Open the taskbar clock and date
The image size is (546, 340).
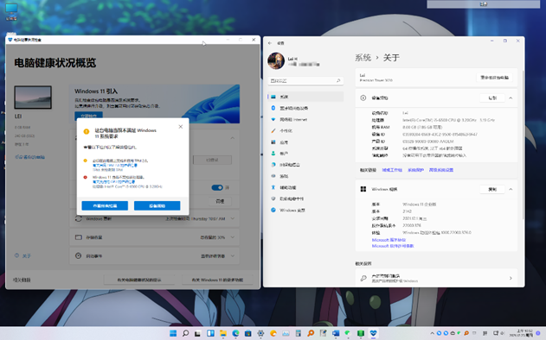(x=521, y=333)
